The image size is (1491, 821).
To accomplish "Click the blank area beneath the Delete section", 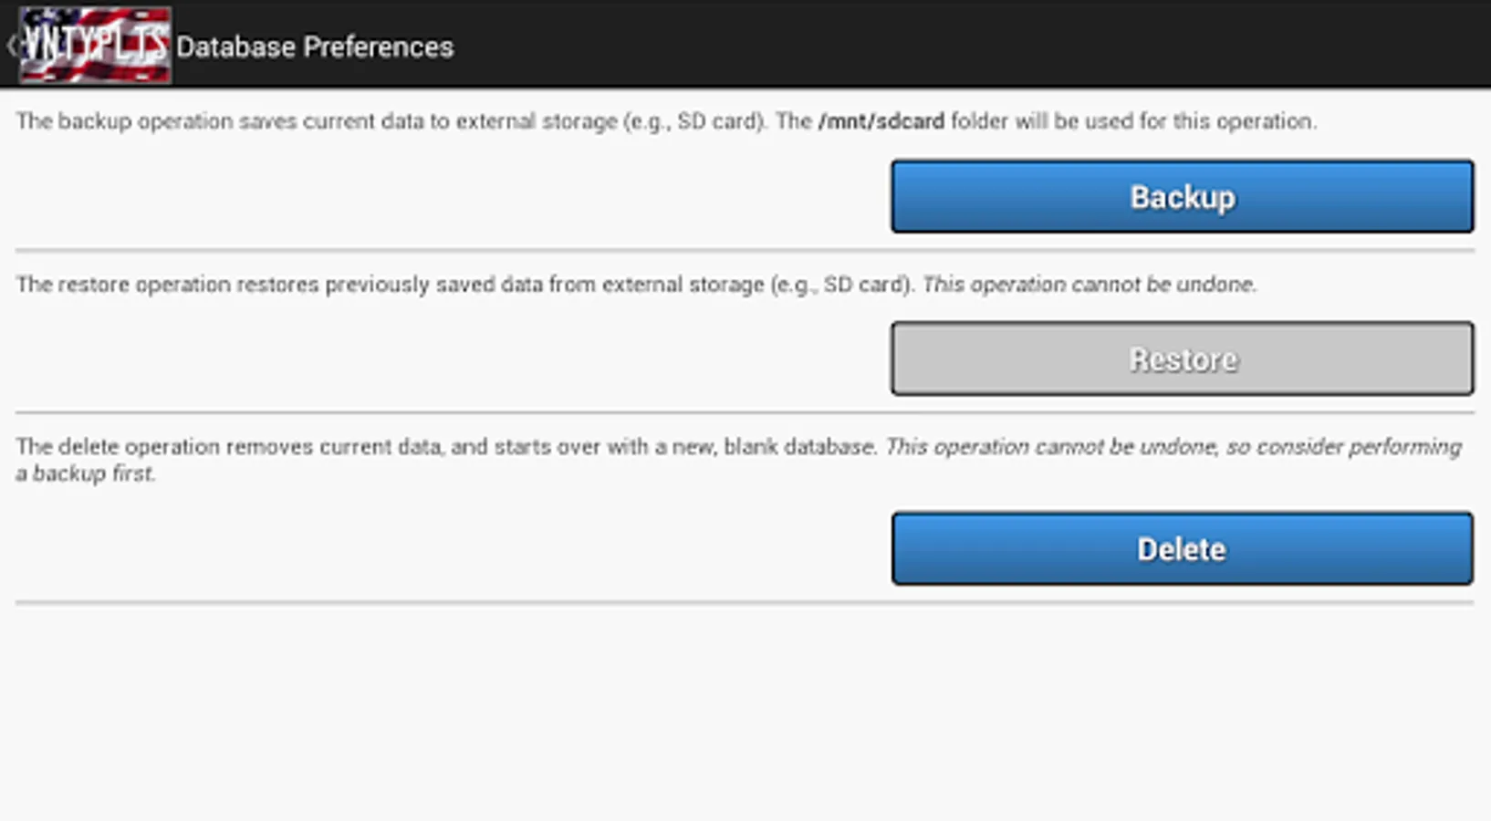I will tap(745, 712).
